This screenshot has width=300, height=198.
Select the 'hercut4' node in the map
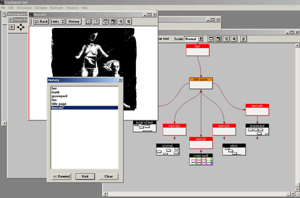pyautogui.click(x=257, y=110)
